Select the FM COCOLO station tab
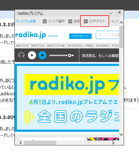 [x=75, y=46]
